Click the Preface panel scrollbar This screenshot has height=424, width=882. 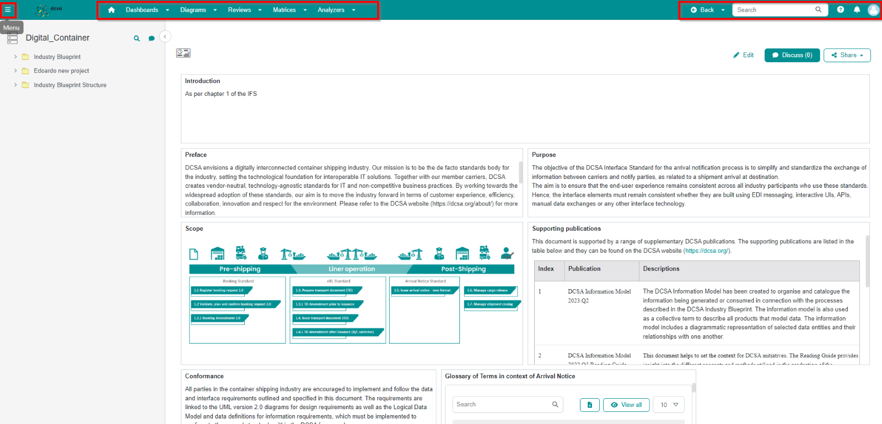520,172
